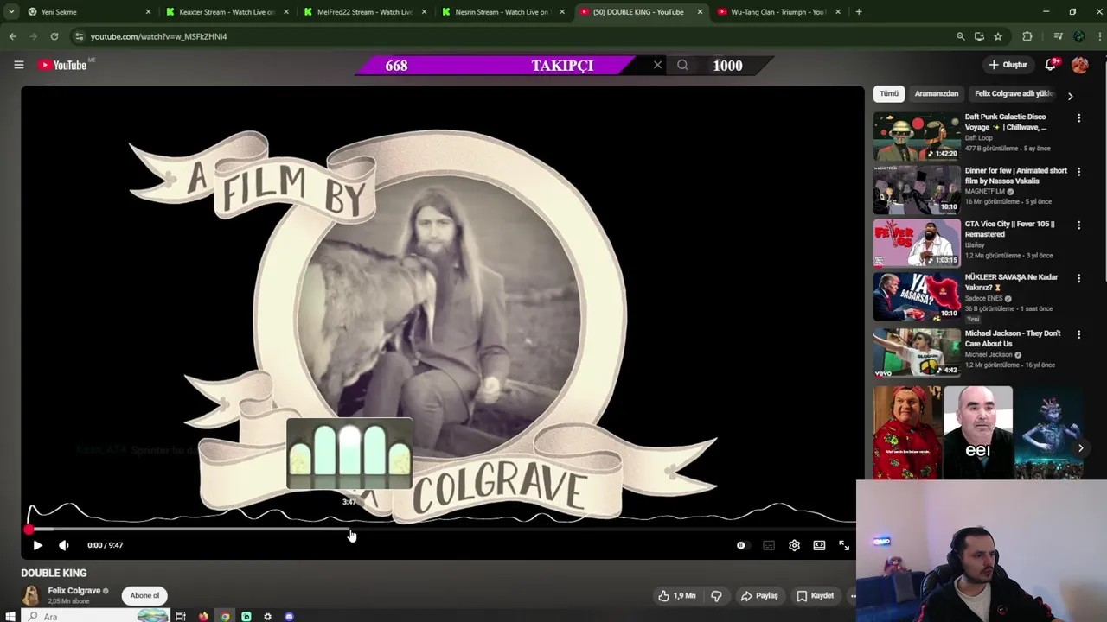Open the Dinner for few video title

[x=1015, y=175]
